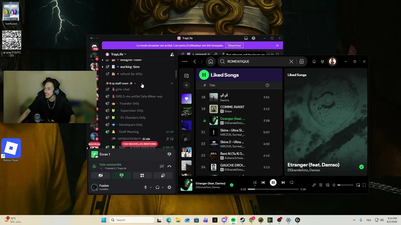Image resolution: width=401 pixels, height=225 pixels.
Task: Collapse the tl rp staff room category
Action: point(121,83)
